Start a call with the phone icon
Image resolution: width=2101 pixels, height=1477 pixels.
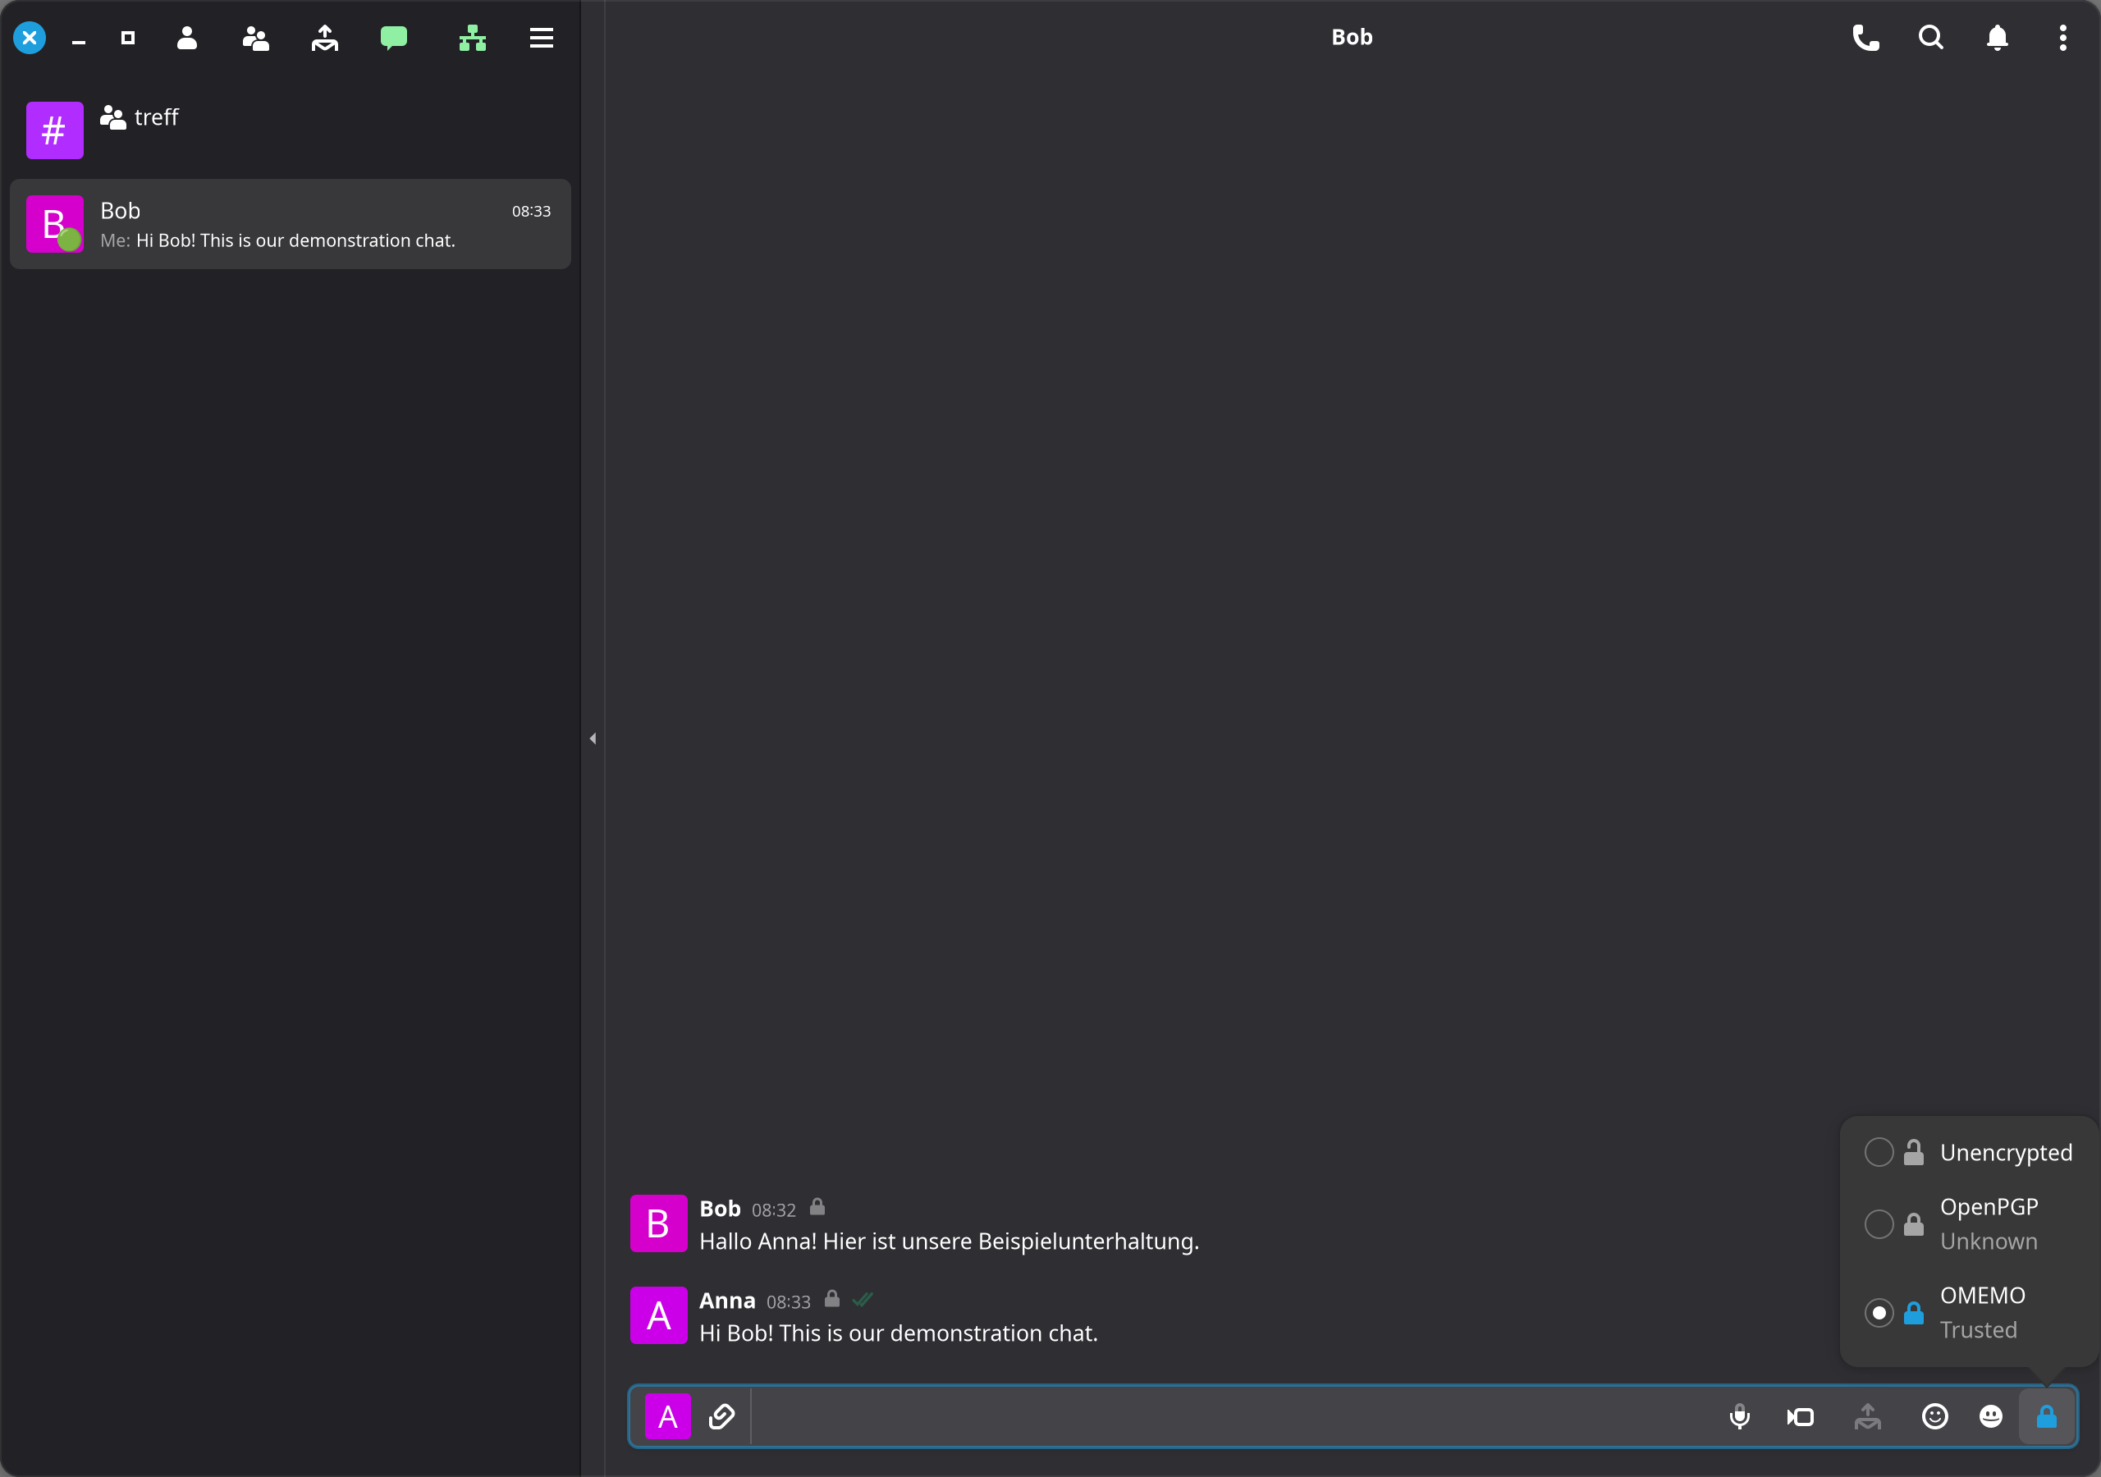tap(1865, 38)
